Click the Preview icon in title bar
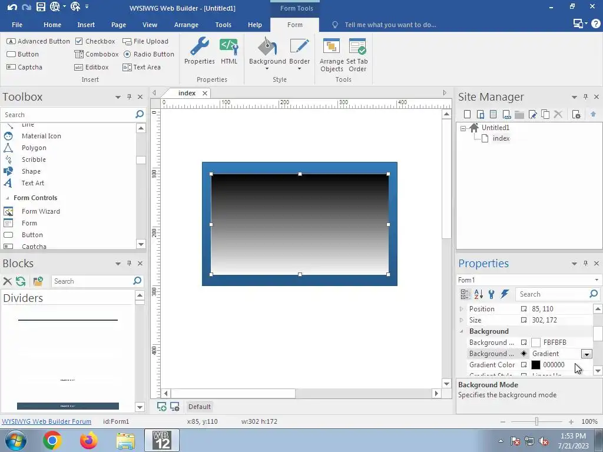The image size is (603, 452). [x=55, y=6]
